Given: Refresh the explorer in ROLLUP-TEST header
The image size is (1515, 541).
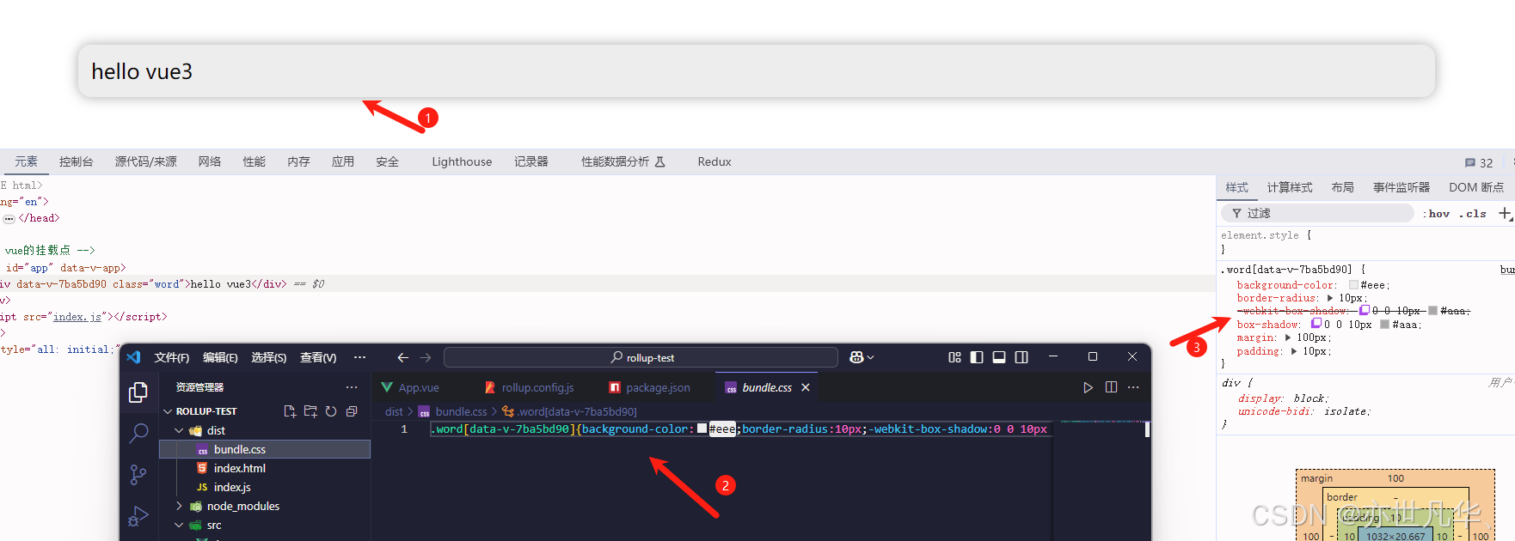Looking at the screenshot, I should 331,411.
